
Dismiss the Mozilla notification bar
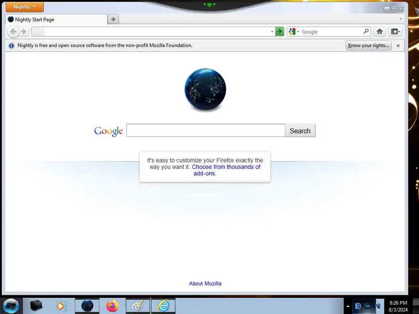tap(398, 46)
